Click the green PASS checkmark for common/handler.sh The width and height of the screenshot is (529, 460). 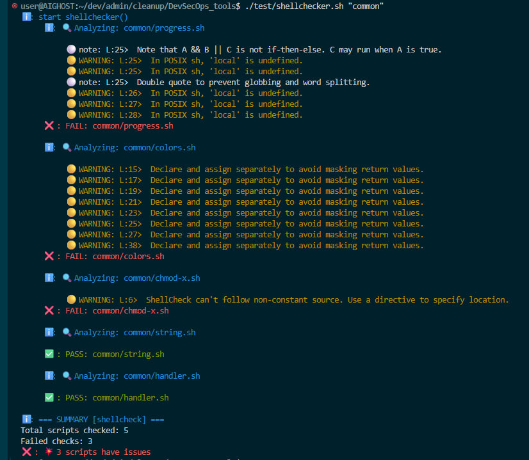(49, 397)
